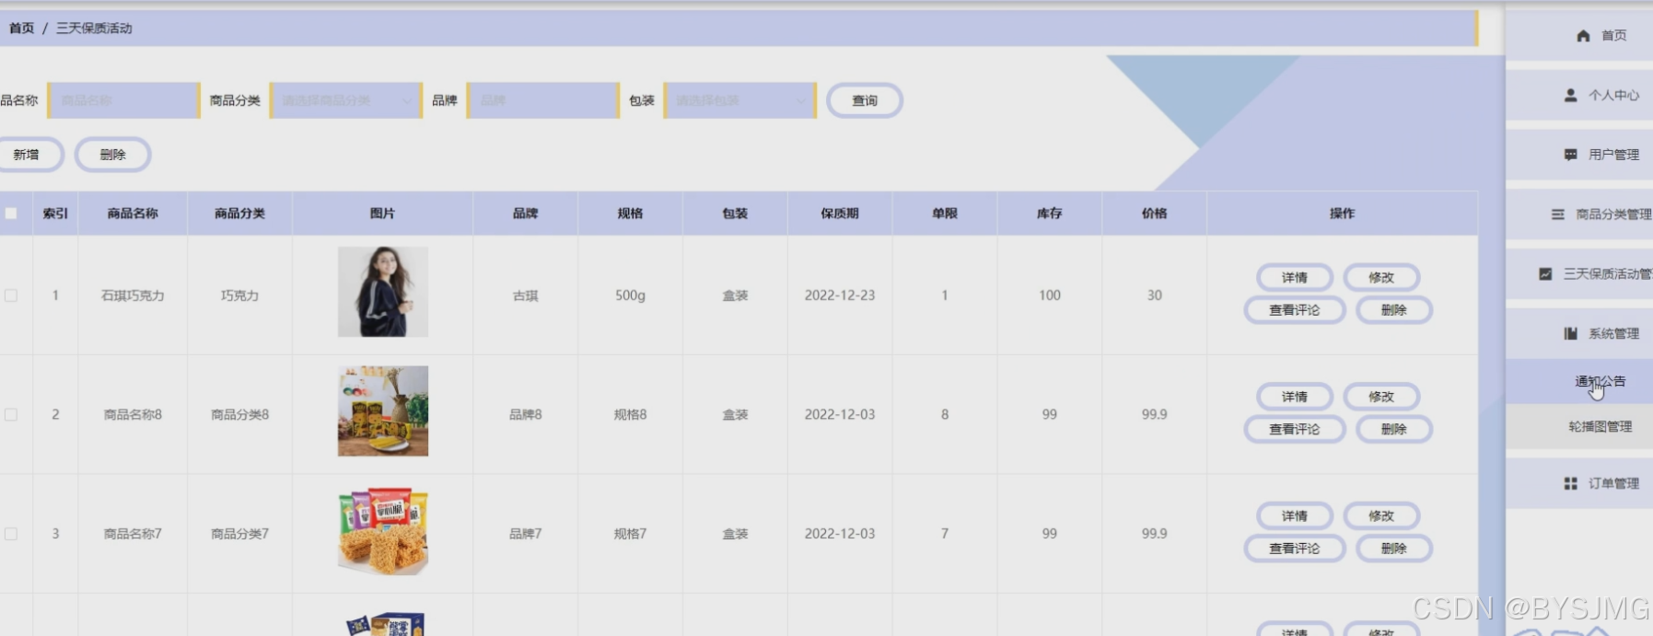Click 删除 for 商品名称7
Image resolution: width=1653 pixels, height=636 pixels.
tap(1393, 549)
